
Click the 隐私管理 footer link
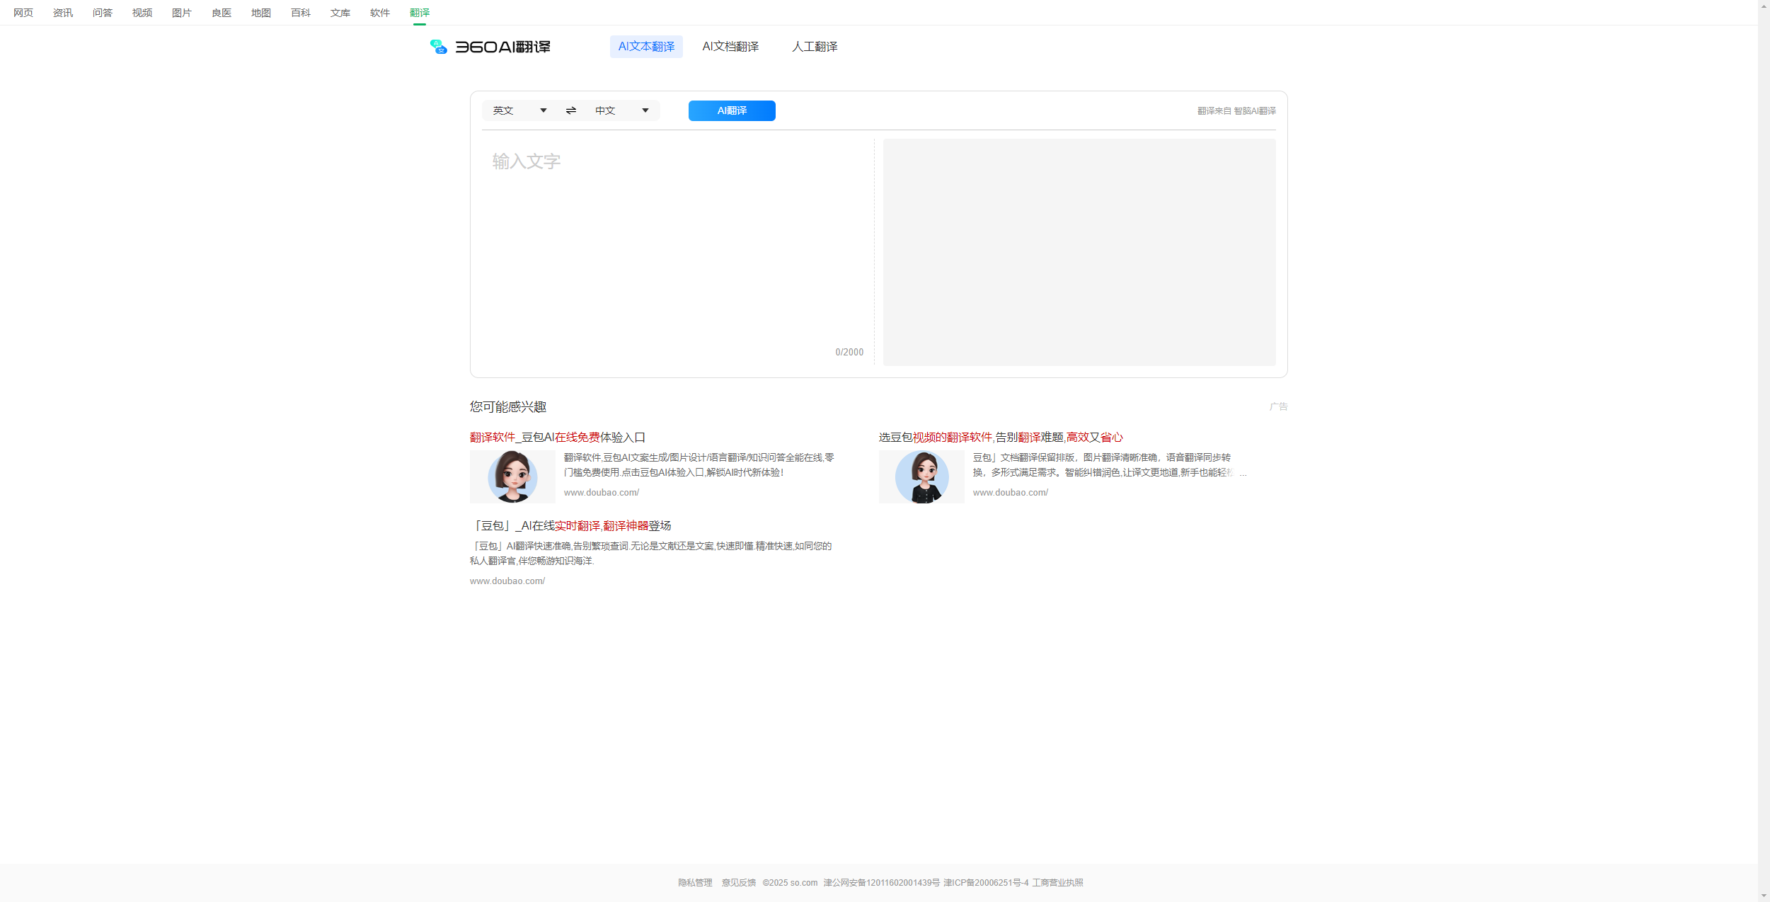(x=694, y=882)
